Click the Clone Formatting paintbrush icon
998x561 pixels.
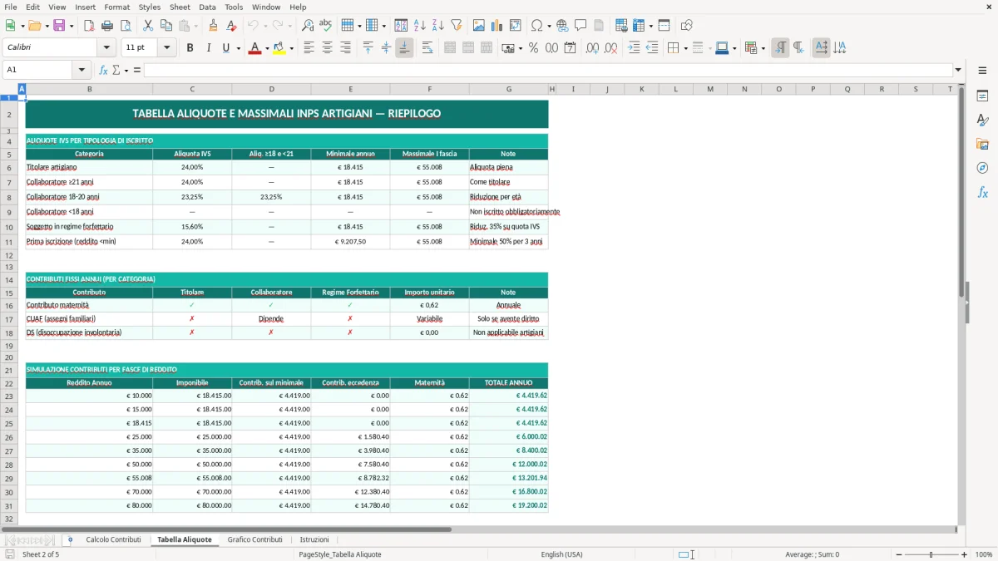pyautogui.click(x=214, y=26)
